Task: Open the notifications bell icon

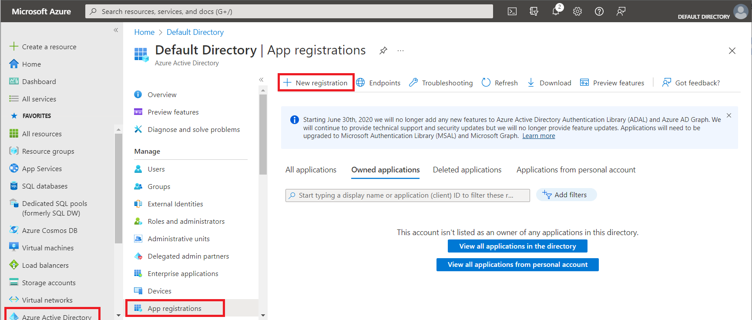Action: [556, 11]
